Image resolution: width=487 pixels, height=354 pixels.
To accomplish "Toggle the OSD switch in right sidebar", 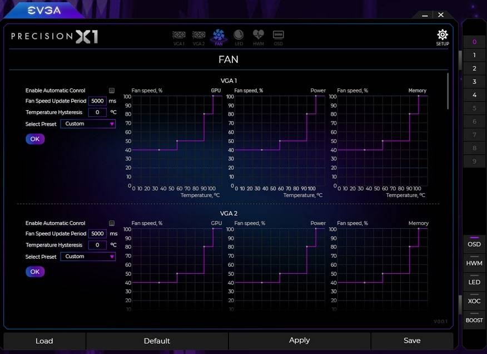I will pyautogui.click(x=474, y=243).
